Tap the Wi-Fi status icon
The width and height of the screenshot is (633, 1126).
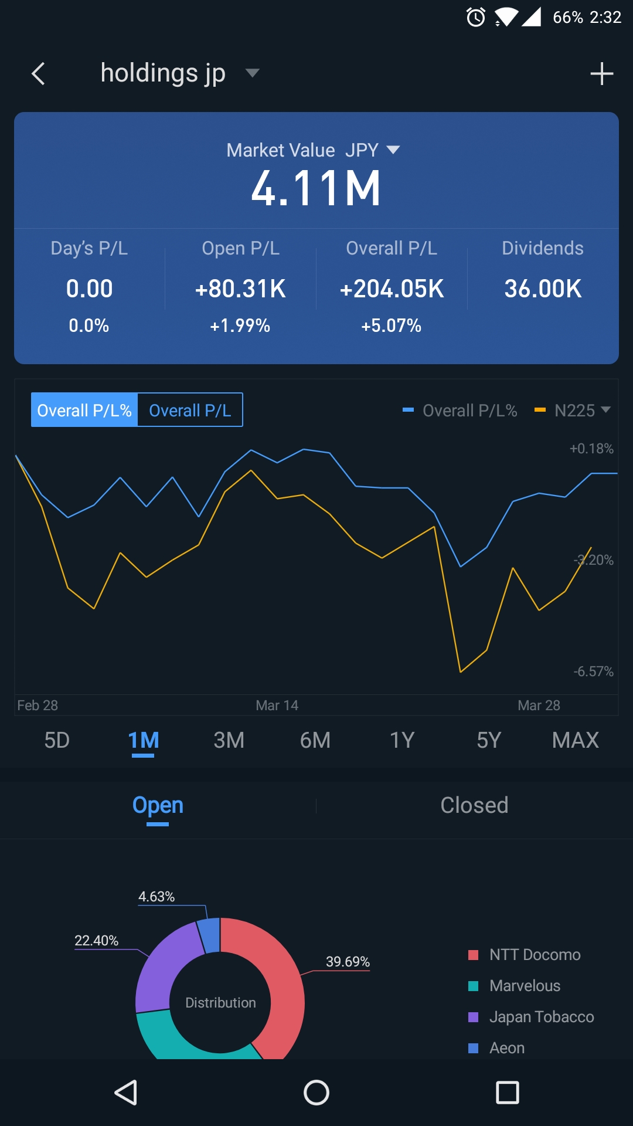click(x=505, y=17)
